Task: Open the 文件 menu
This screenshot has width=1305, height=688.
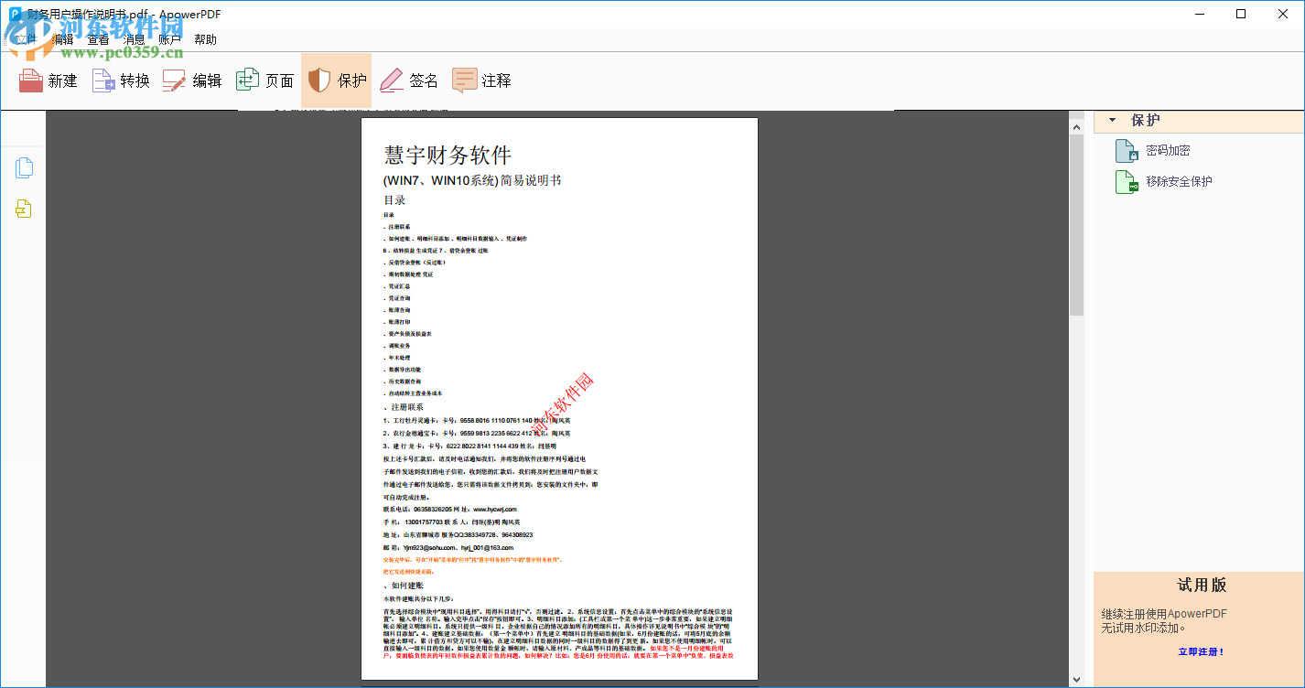Action: (x=26, y=38)
